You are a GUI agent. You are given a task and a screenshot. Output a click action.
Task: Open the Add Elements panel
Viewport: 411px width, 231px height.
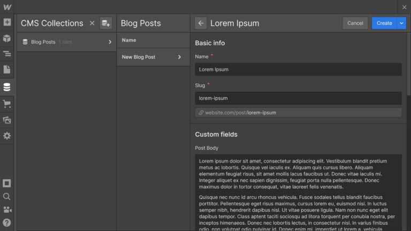(7, 22)
